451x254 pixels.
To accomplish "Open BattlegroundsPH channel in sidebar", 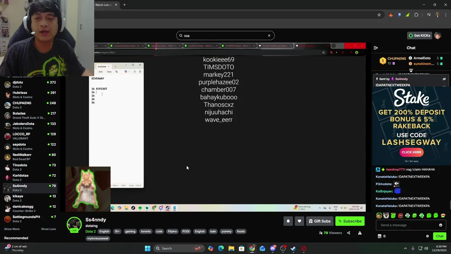I will 30,219.
